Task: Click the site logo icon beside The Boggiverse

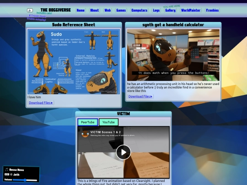Action: pyautogui.click(x=30, y=11)
